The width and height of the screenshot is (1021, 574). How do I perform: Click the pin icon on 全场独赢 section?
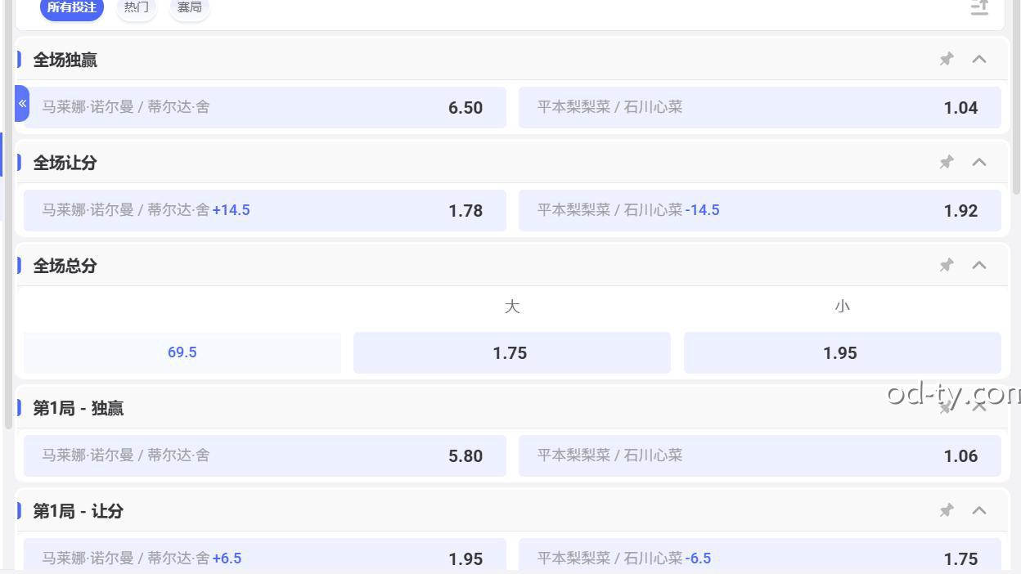coord(946,59)
